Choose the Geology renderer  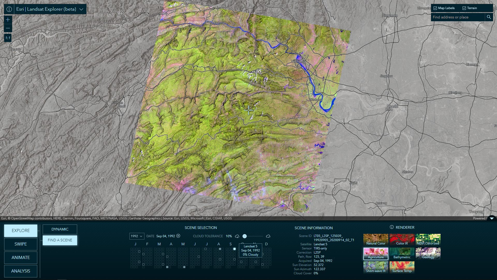(428, 254)
